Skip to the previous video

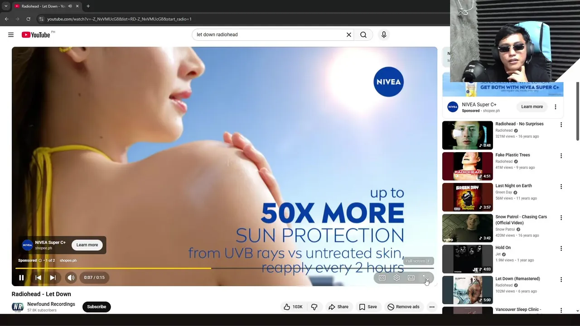tap(39, 278)
